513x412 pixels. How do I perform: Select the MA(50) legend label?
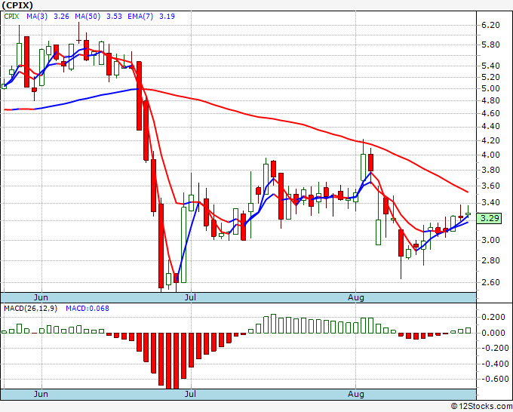point(88,17)
